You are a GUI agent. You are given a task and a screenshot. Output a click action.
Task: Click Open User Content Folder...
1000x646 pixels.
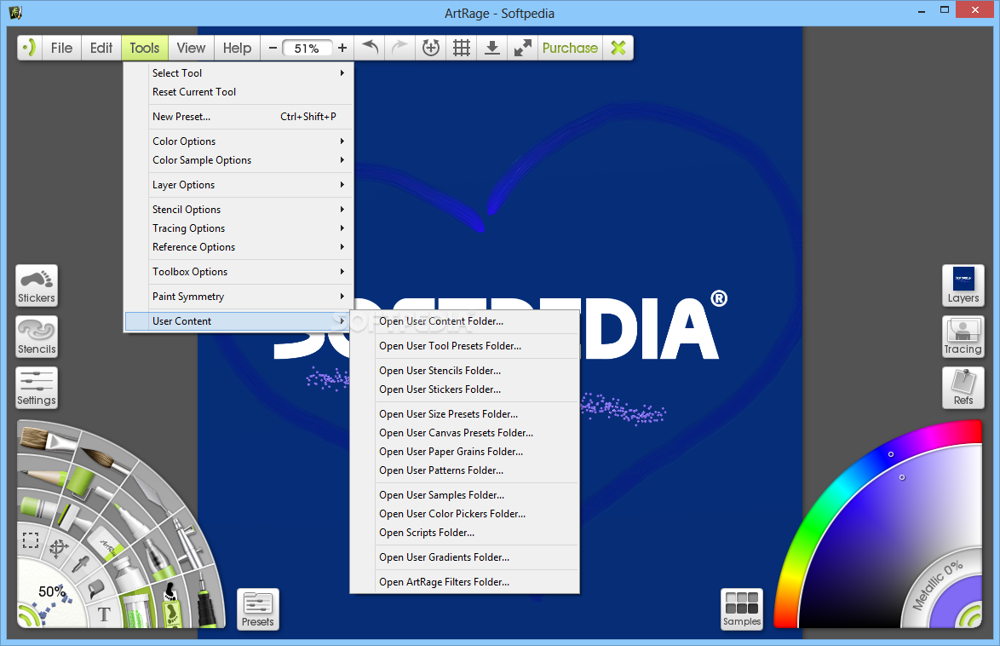point(465,321)
